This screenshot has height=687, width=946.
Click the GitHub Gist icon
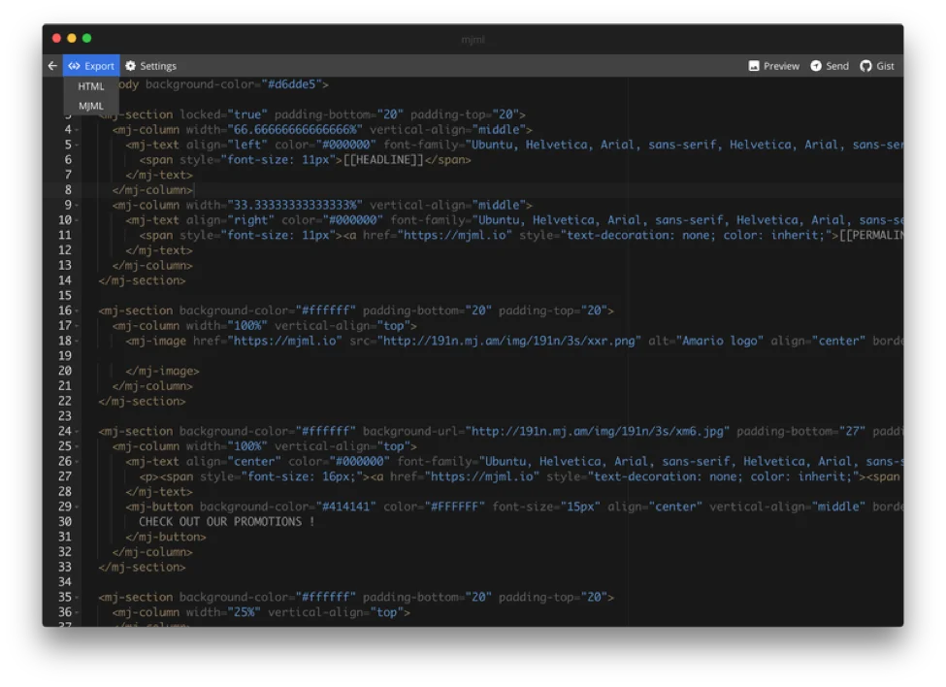pos(865,66)
